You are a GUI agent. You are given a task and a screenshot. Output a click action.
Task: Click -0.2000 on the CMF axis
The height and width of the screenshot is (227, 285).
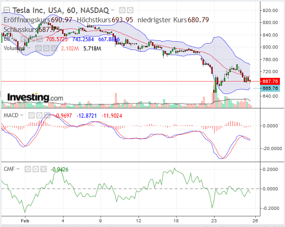pyautogui.click(x=271, y=208)
